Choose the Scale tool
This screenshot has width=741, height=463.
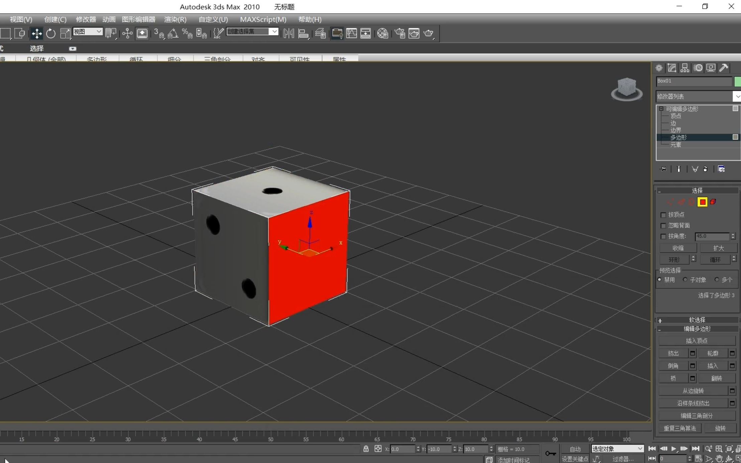pyautogui.click(x=65, y=33)
